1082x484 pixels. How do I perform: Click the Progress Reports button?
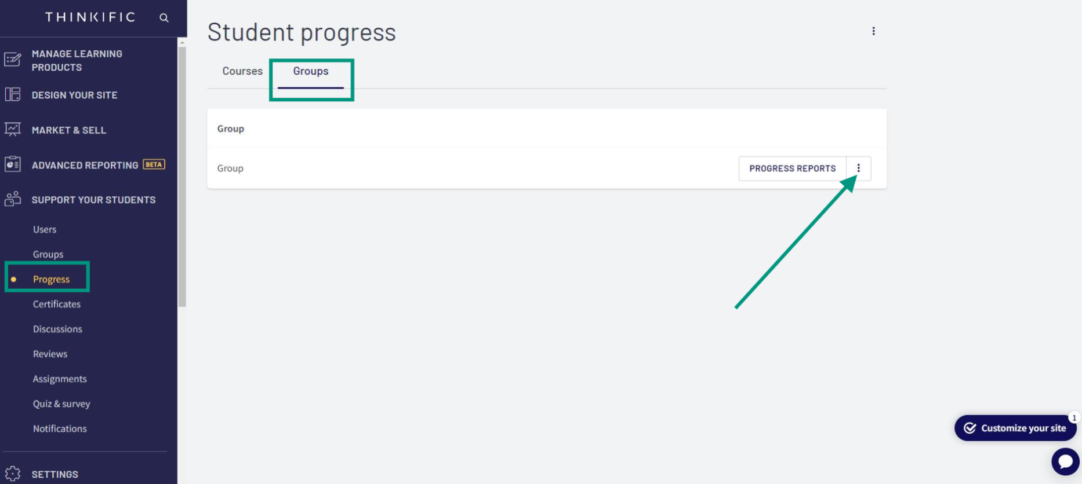pyautogui.click(x=792, y=168)
